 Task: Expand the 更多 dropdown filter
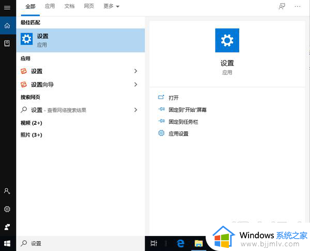pyautogui.click(x=111, y=6)
